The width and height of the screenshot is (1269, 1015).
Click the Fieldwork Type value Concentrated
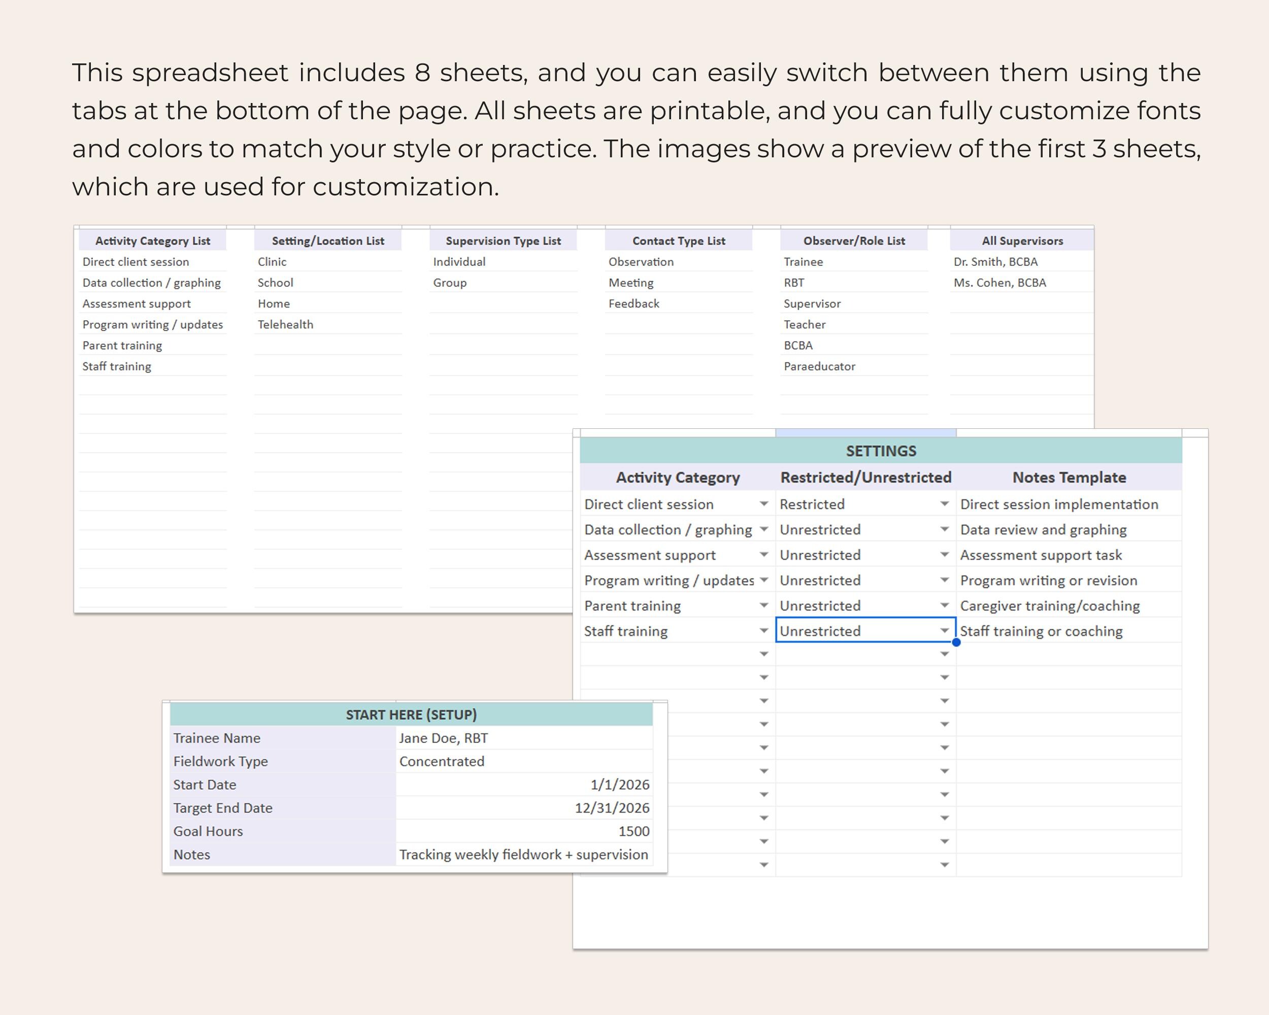click(x=524, y=761)
